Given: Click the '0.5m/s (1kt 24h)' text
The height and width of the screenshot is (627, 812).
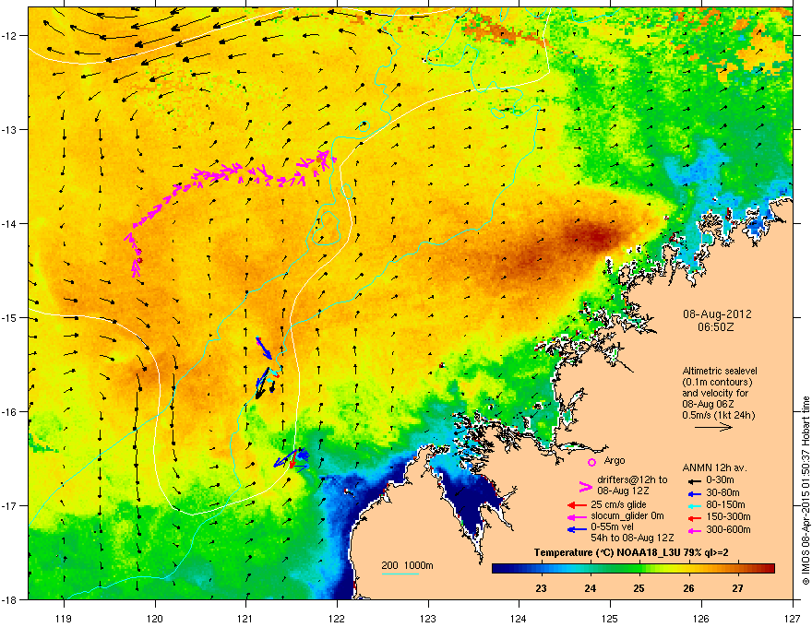Looking at the screenshot, I should [719, 415].
